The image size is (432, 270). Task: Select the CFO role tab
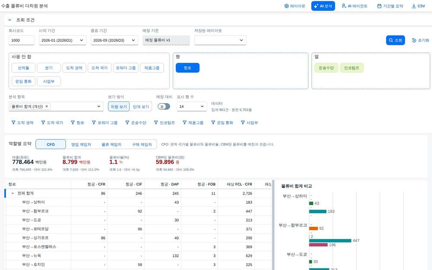pos(51,144)
